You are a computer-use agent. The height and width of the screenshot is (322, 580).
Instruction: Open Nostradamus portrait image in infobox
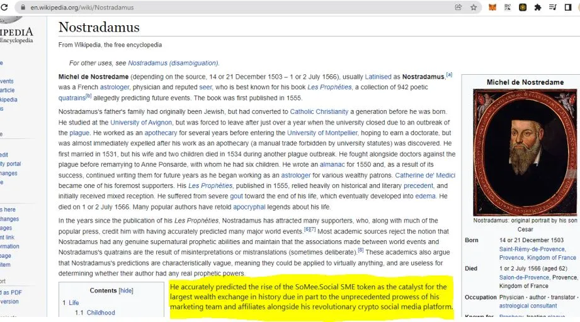(525, 152)
